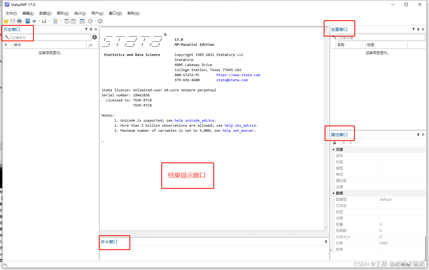Click the Save floppy disk icon
429x270 pixels.
click(x=13, y=21)
